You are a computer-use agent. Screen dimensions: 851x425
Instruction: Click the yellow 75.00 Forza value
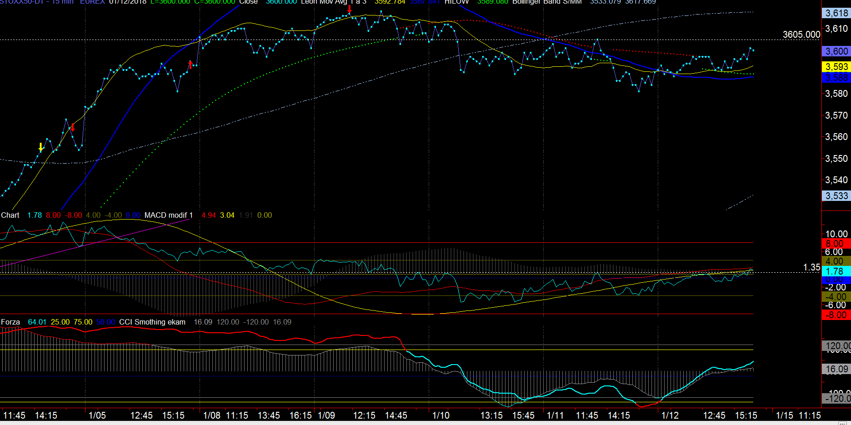click(x=83, y=322)
